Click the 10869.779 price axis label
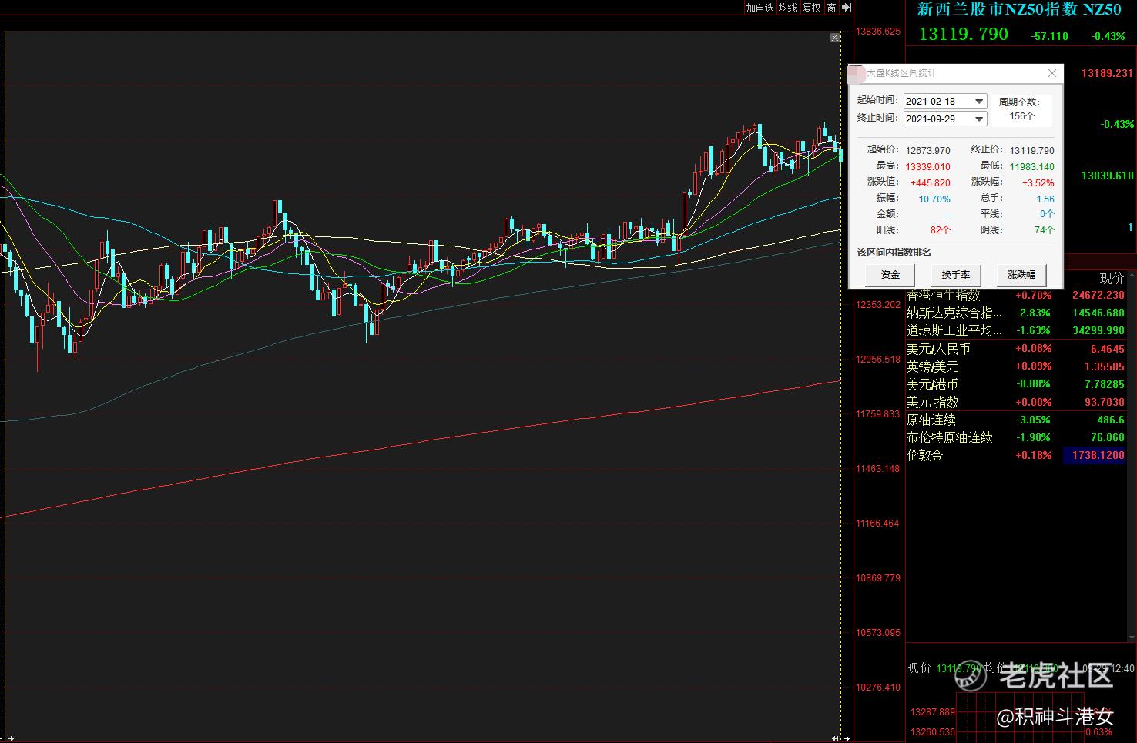The width and height of the screenshot is (1137, 743). tap(878, 578)
